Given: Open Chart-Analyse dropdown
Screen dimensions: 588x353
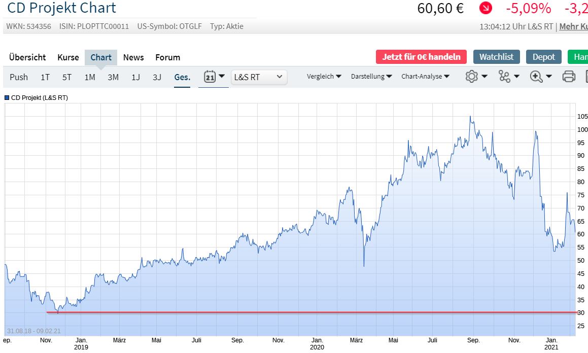Looking at the screenshot, I should point(425,77).
